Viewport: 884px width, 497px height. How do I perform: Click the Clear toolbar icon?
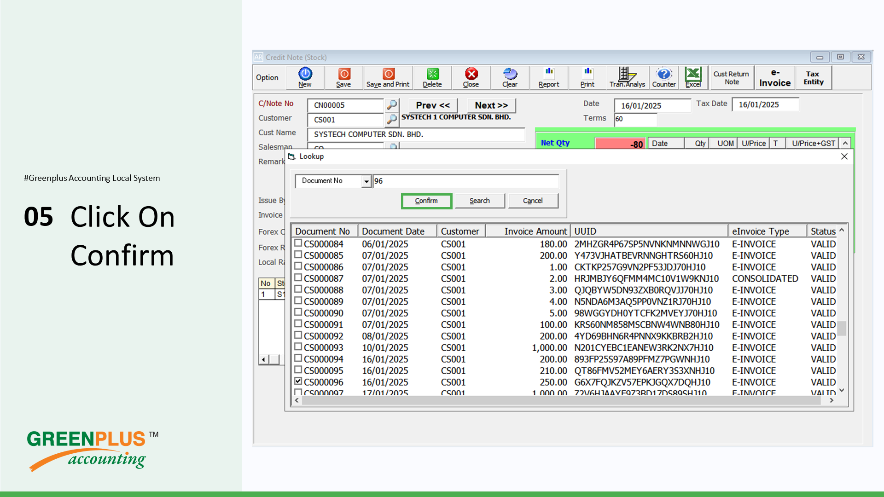pyautogui.click(x=510, y=77)
